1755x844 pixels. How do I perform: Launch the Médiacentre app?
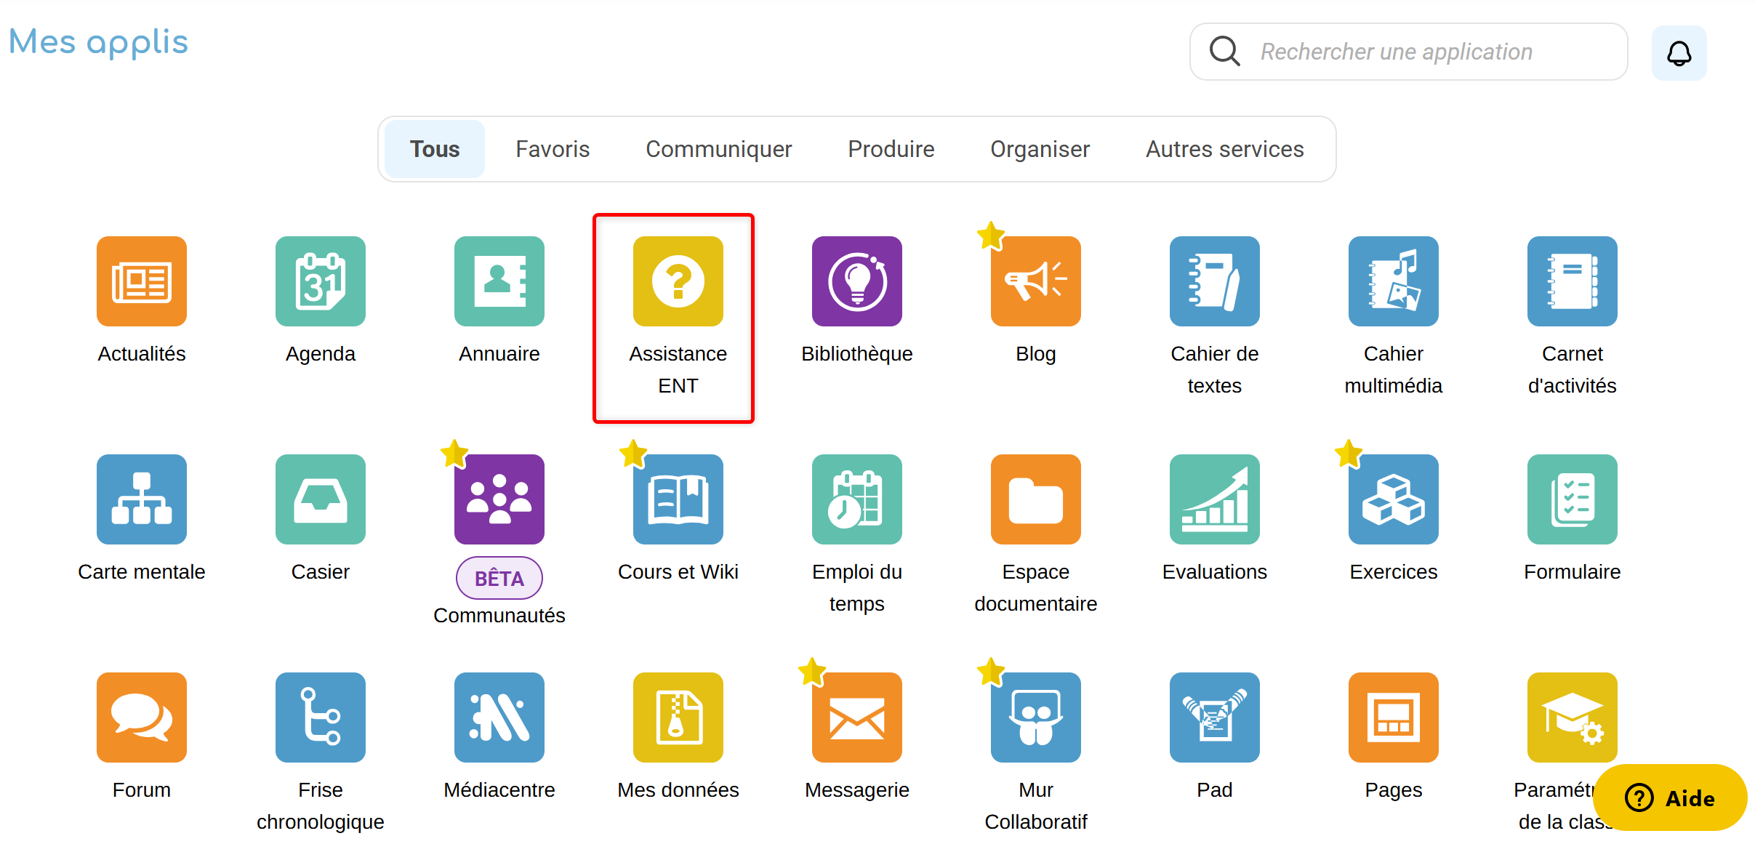(x=499, y=718)
